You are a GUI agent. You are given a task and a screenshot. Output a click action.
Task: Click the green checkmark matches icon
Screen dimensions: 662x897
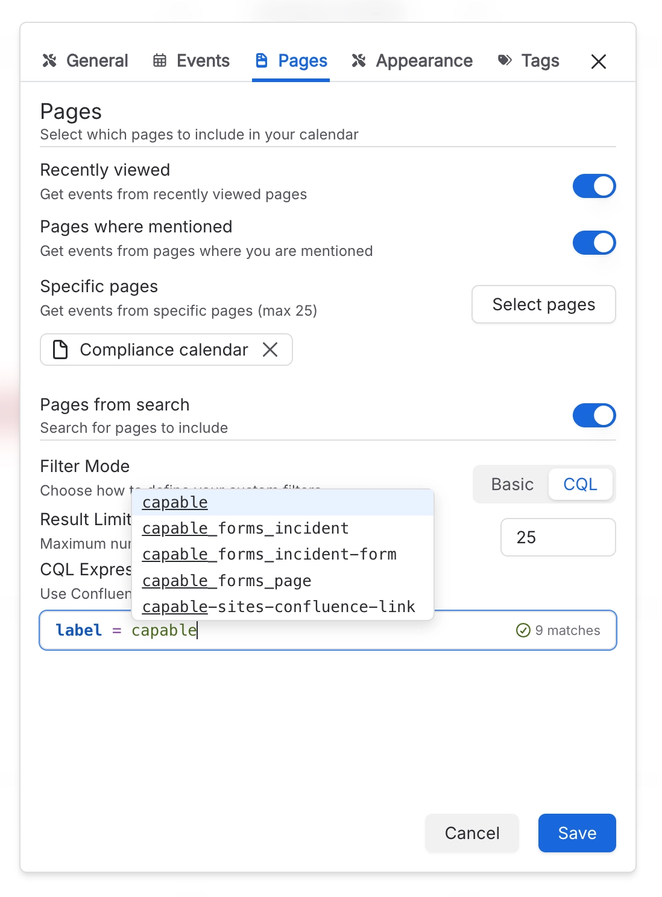[523, 630]
